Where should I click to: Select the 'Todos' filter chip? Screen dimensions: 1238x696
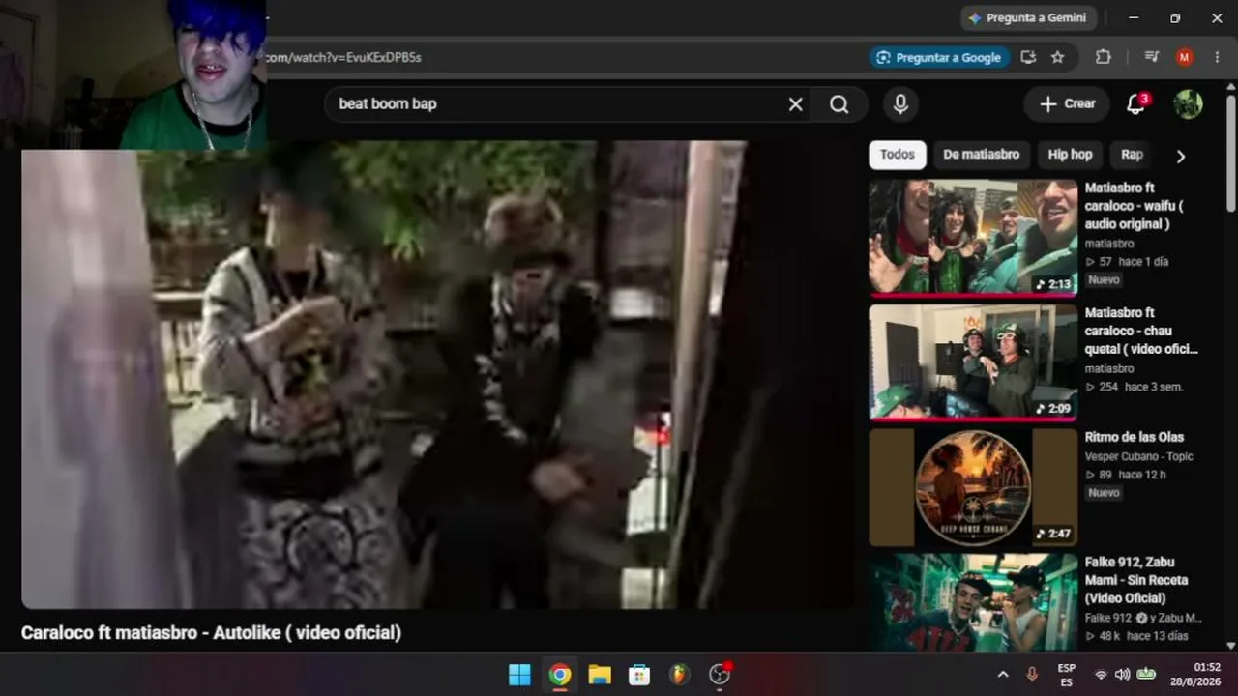click(898, 155)
